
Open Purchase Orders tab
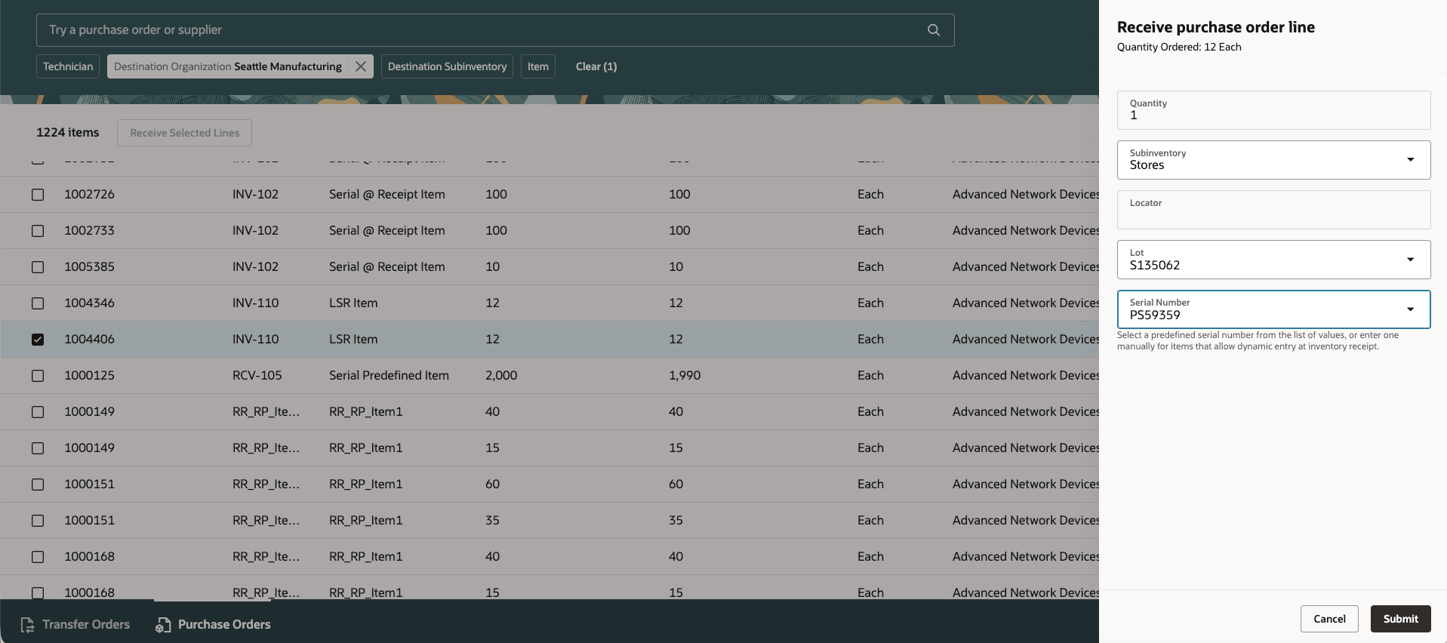[213, 624]
